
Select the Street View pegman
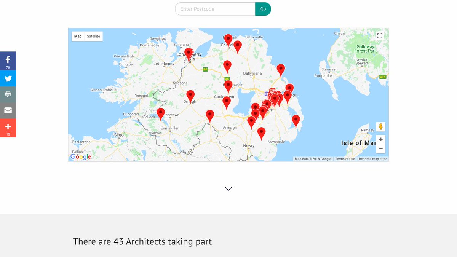[380, 126]
